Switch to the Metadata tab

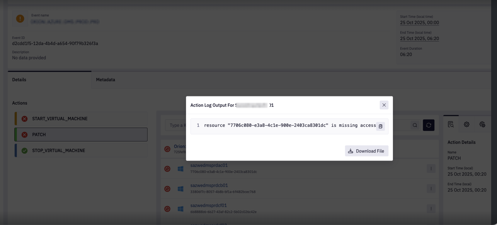tap(105, 80)
